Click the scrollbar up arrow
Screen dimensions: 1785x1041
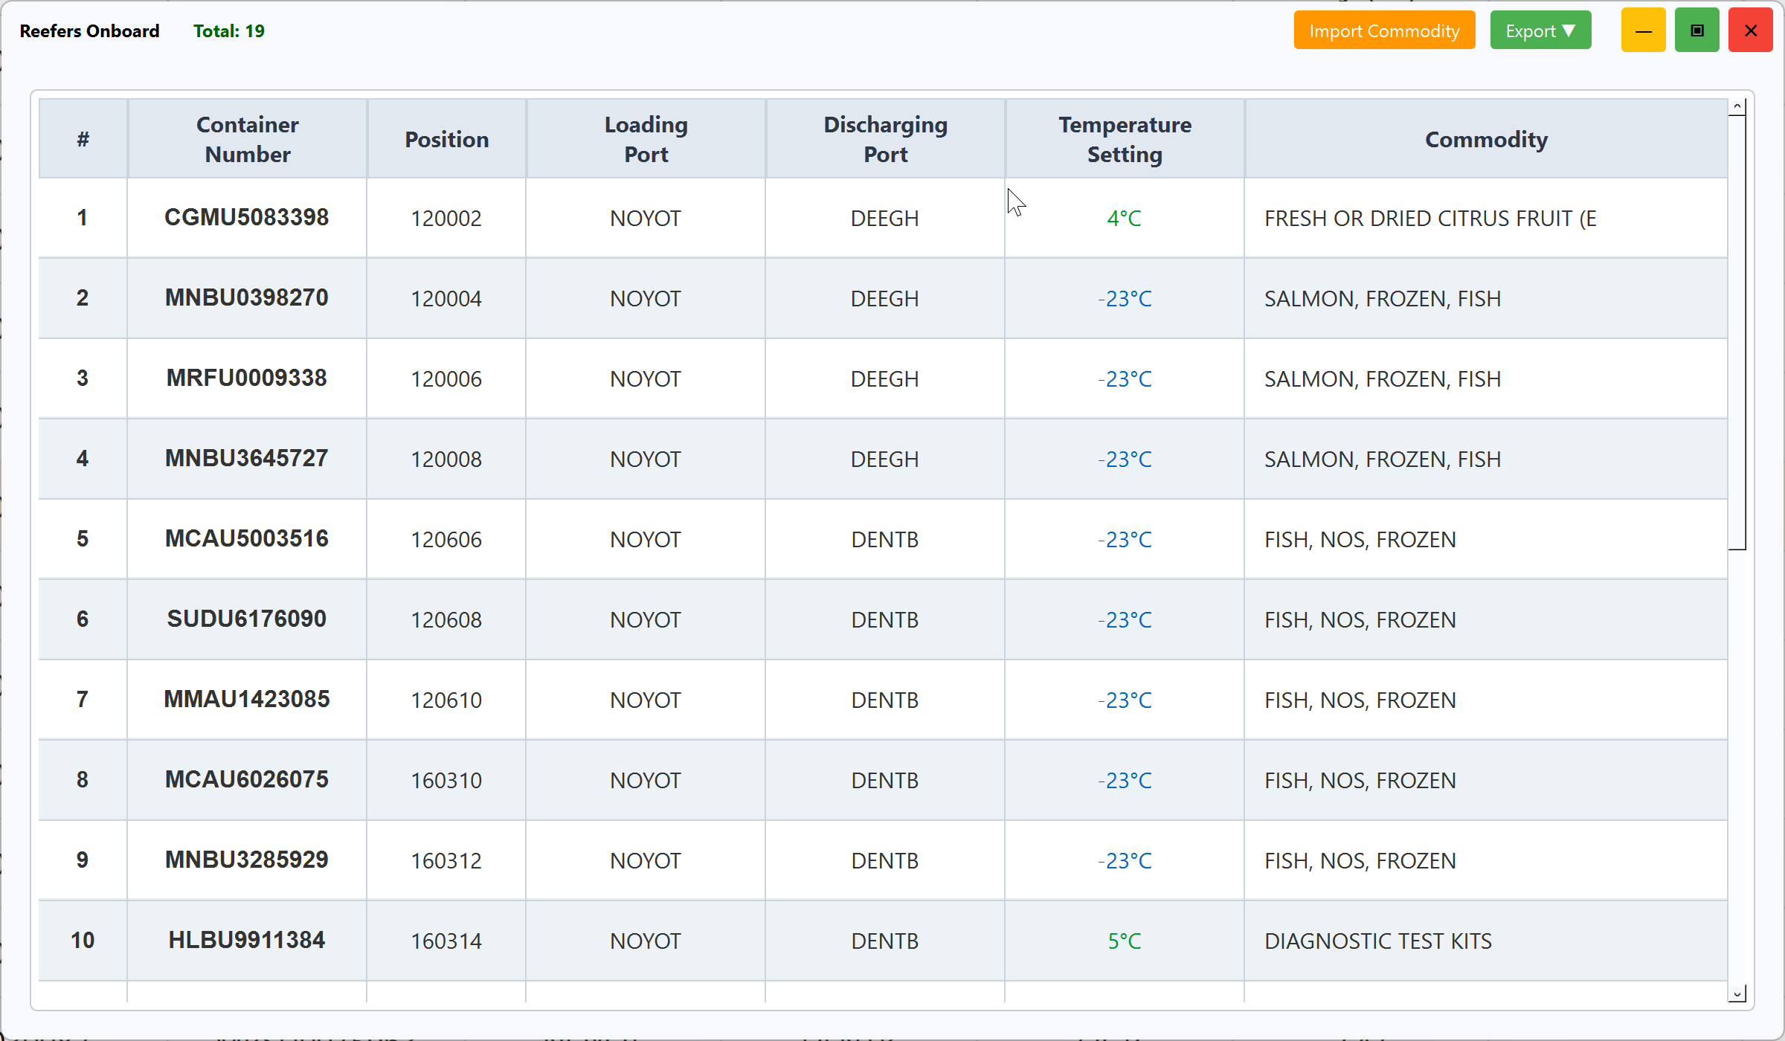click(1737, 108)
